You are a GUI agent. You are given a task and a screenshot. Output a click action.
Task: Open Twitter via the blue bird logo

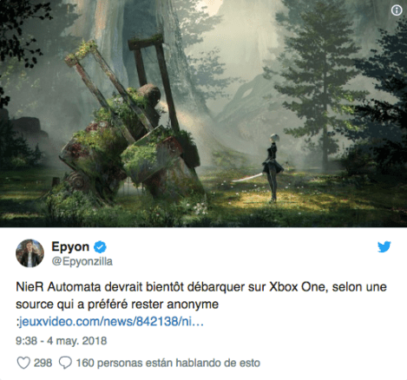click(x=384, y=246)
